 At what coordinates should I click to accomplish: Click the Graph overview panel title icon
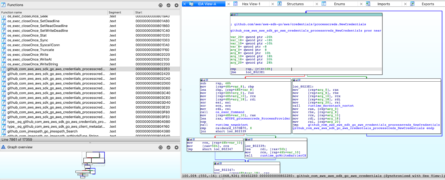coord(3,147)
